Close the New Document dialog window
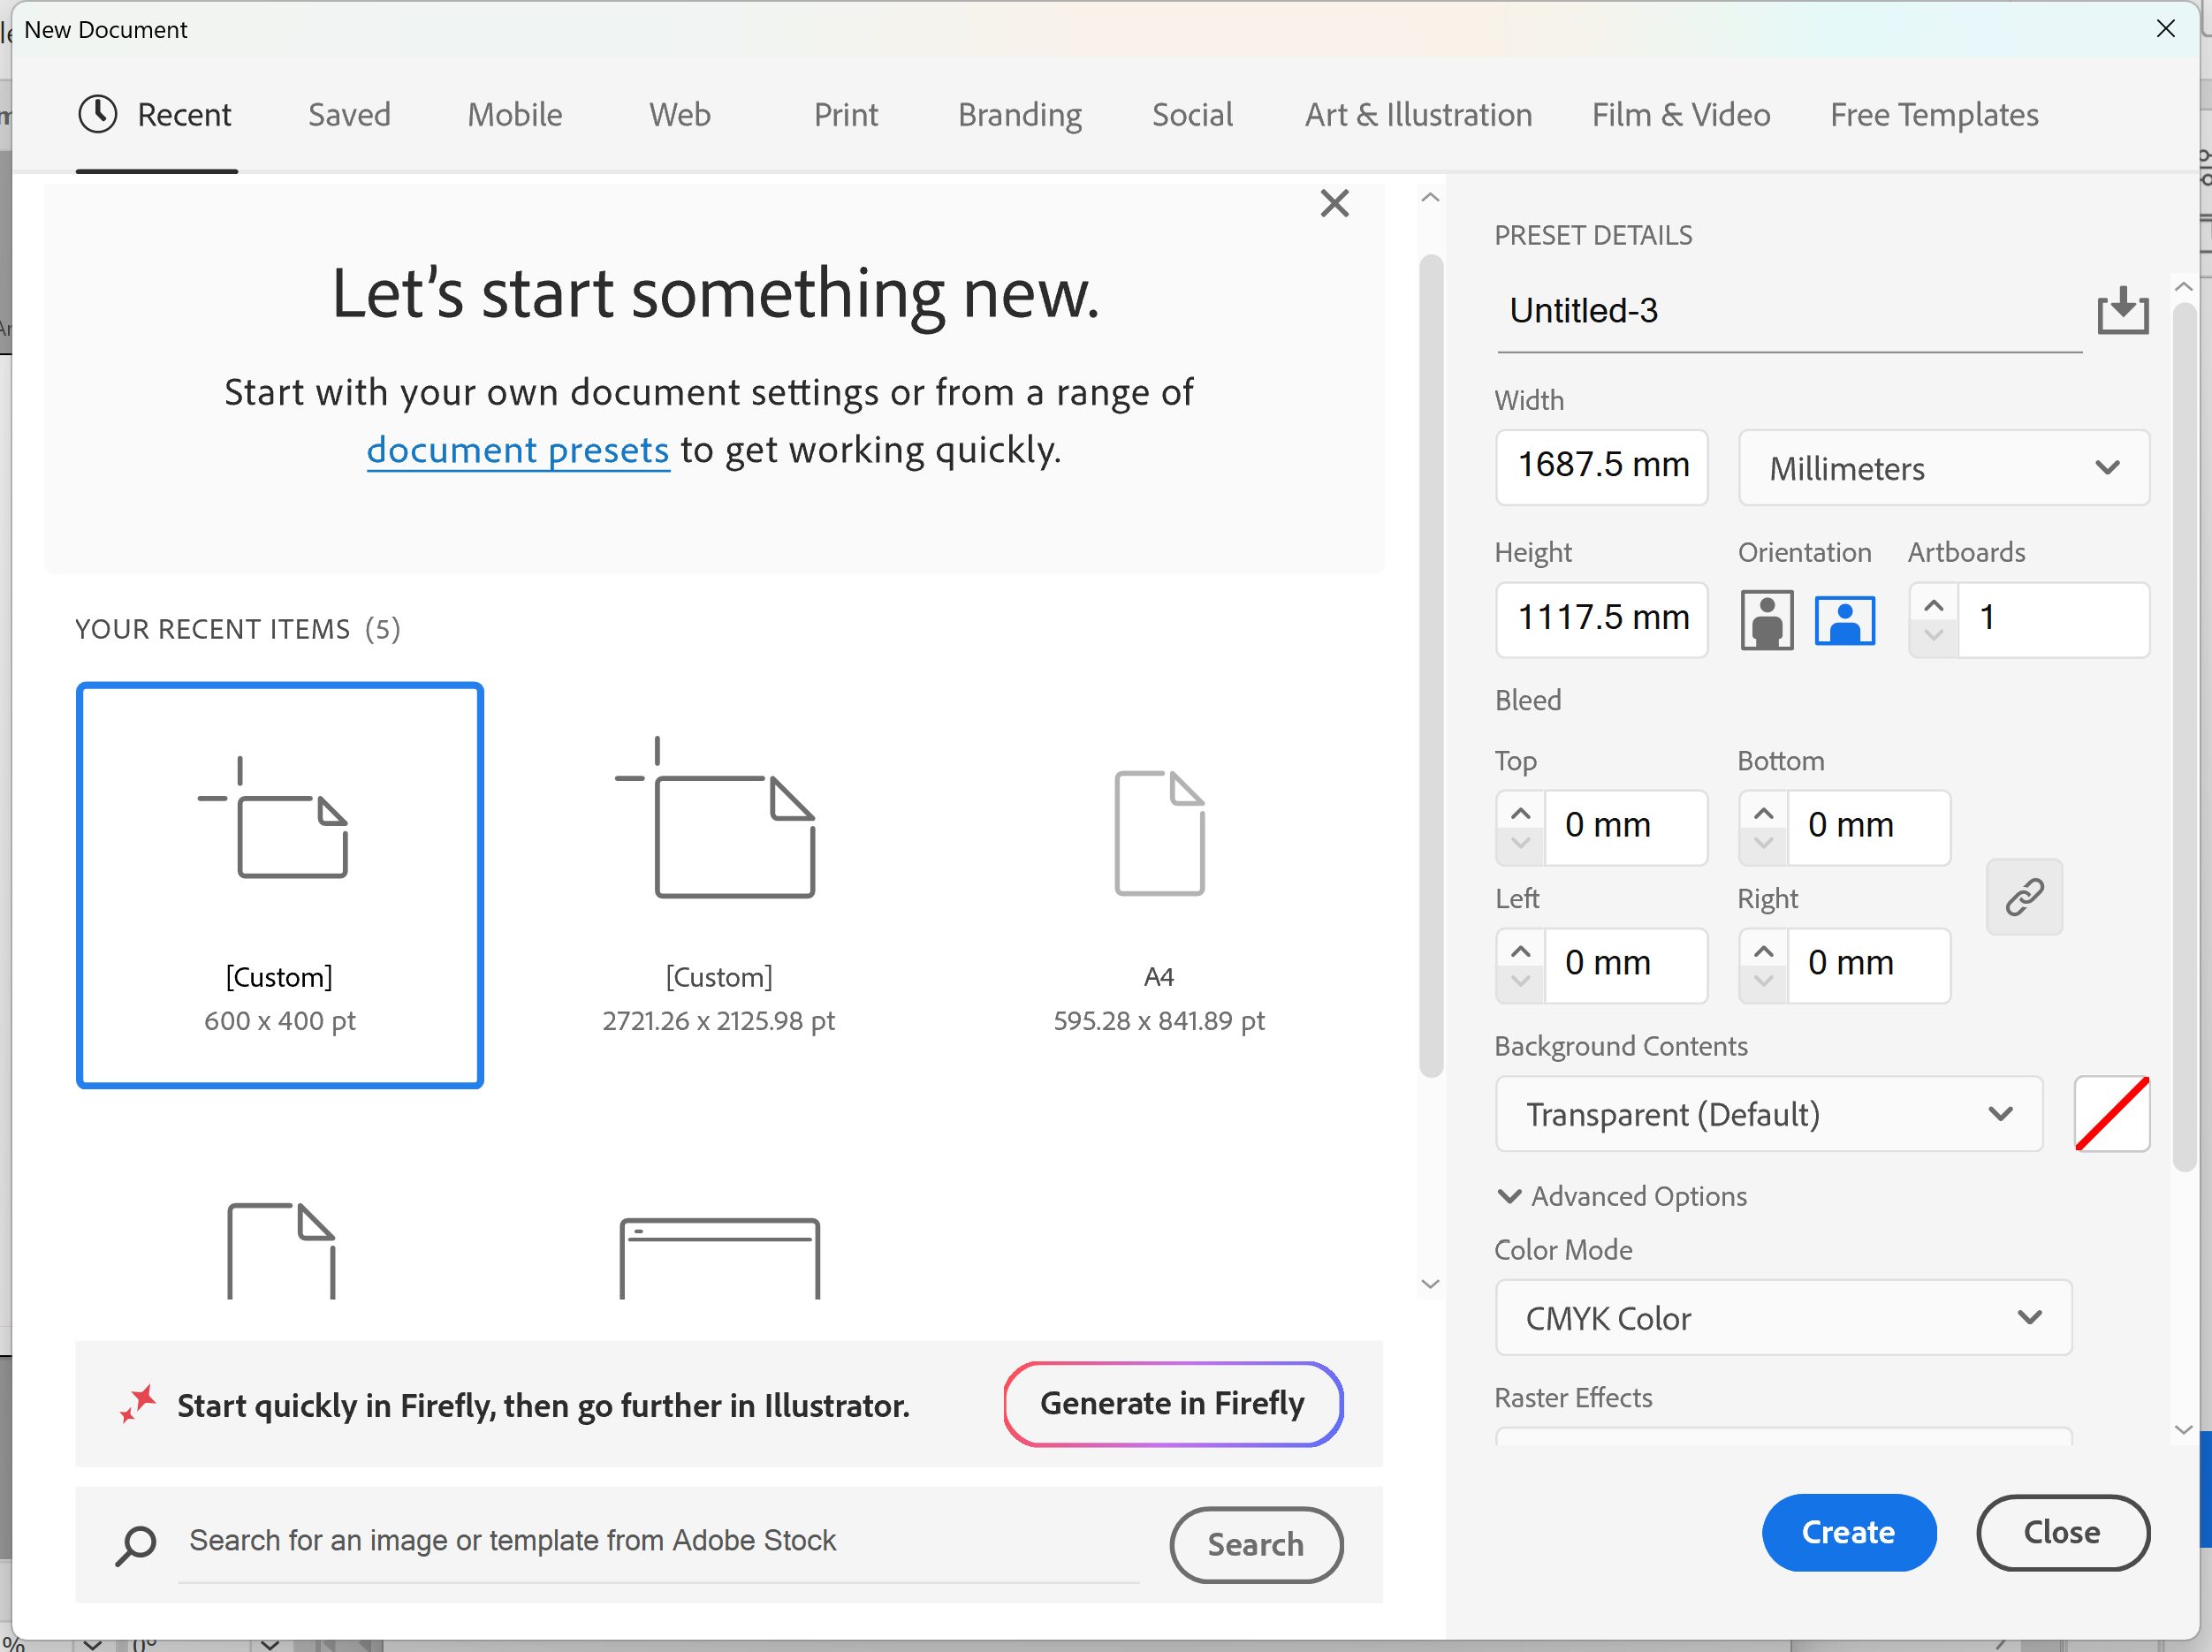This screenshot has height=1652, width=2212. point(2165,28)
